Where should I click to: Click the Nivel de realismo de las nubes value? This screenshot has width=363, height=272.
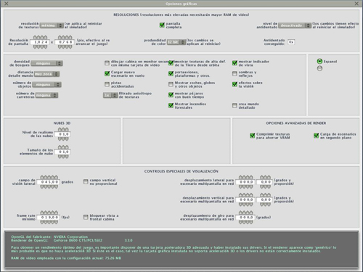pos(63,134)
